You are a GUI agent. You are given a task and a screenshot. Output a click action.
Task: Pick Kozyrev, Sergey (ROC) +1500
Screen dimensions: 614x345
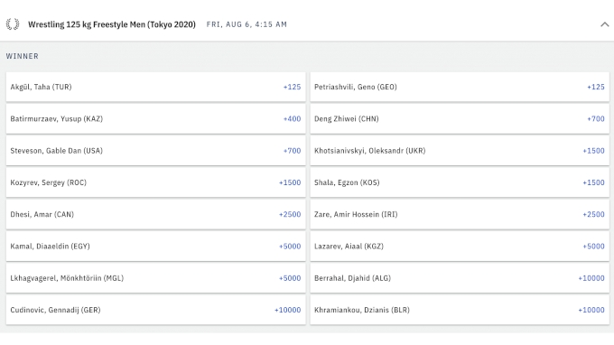[x=156, y=182]
